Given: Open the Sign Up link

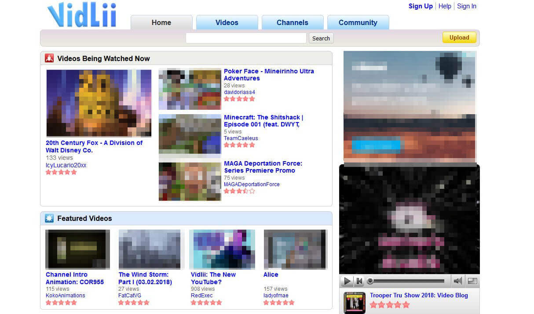Looking at the screenshot, I should click(x=421, y=6).
